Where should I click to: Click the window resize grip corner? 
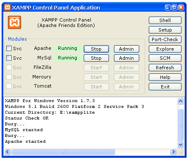pyautogui.click(x=181, y=152)
